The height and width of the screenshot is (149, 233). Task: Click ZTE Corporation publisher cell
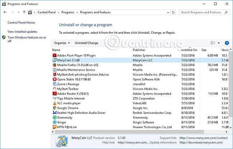(x=144, y=99)
